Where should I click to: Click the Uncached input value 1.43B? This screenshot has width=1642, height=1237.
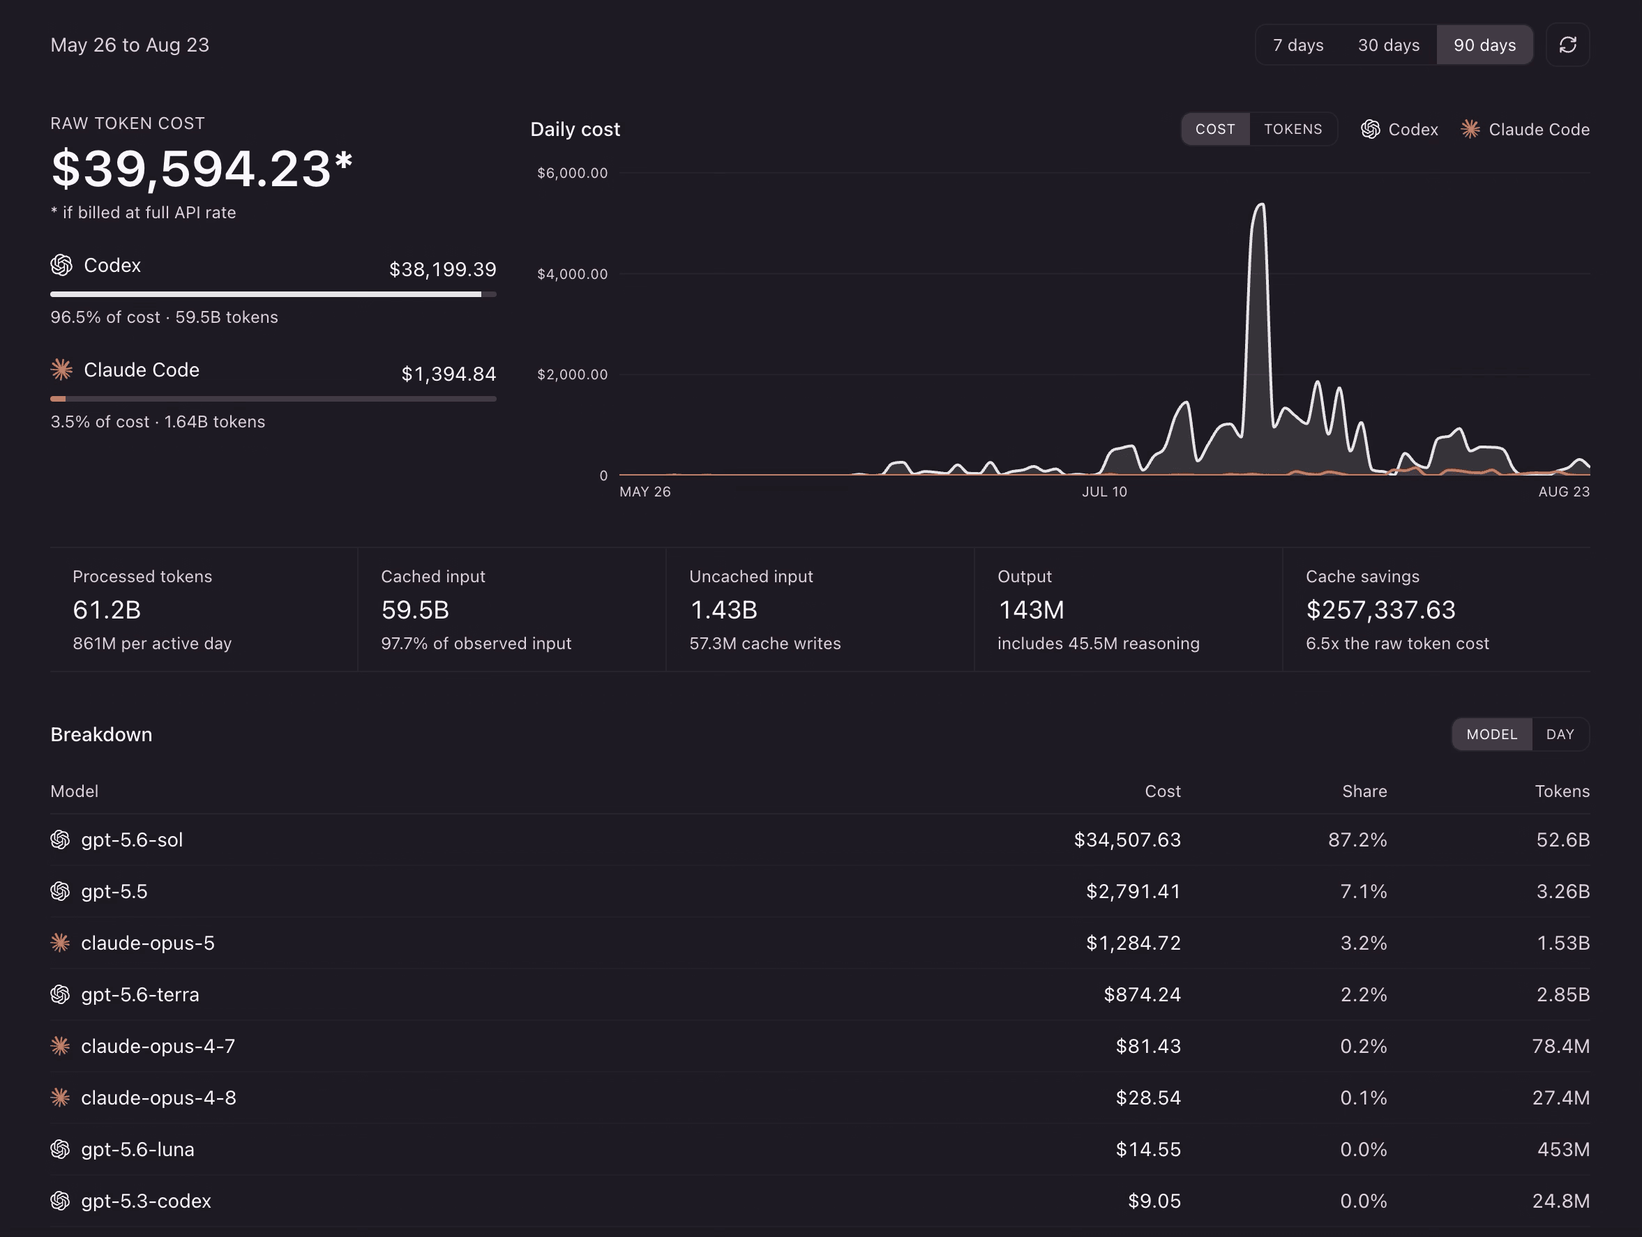click(723, 610)
